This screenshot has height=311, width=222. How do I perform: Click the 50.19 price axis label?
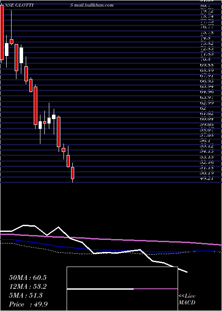207,173
